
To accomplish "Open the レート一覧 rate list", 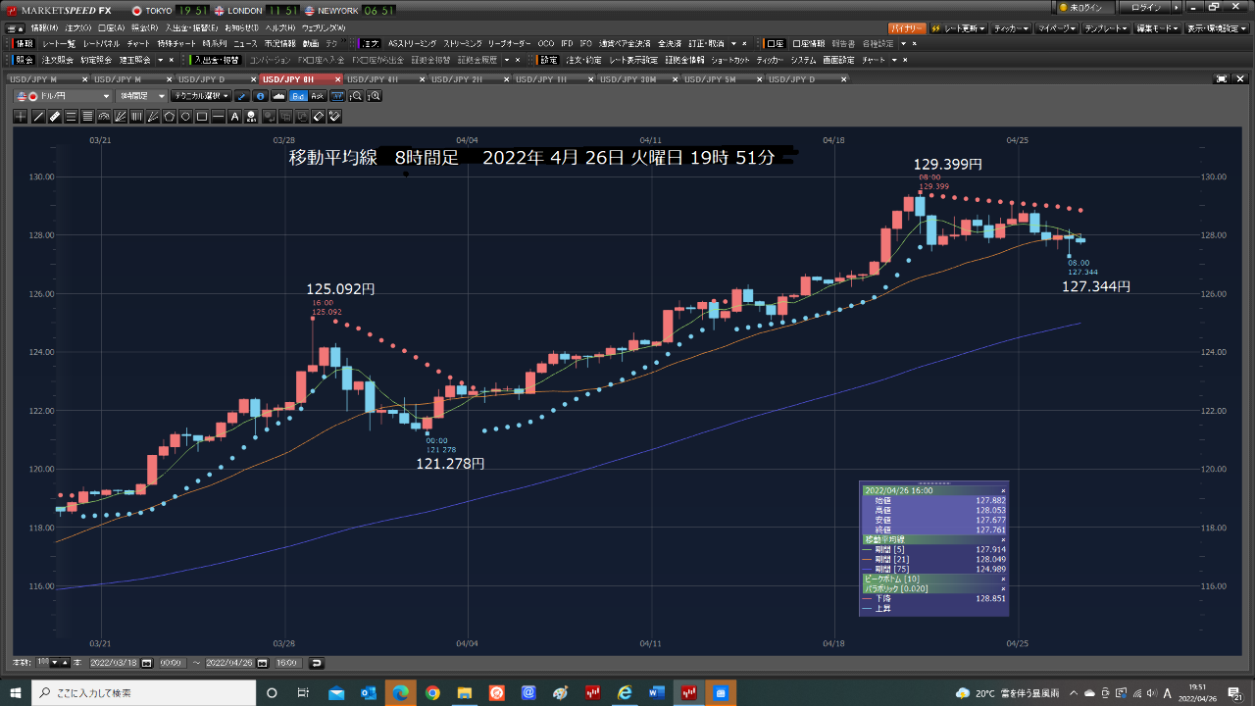I will point(59,44).
